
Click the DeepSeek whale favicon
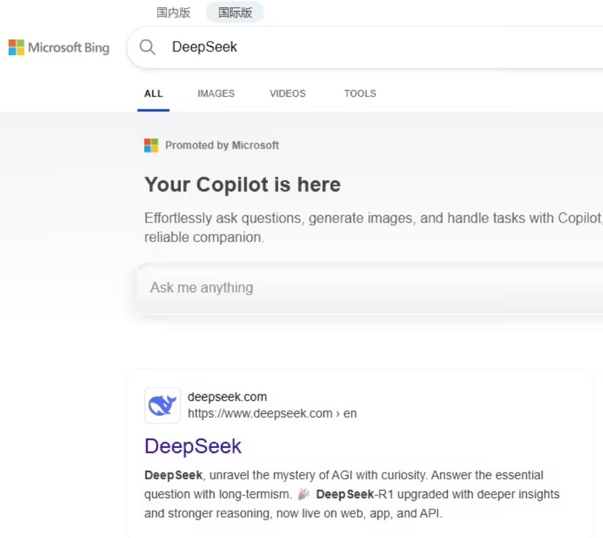click(x=162, y=405)
